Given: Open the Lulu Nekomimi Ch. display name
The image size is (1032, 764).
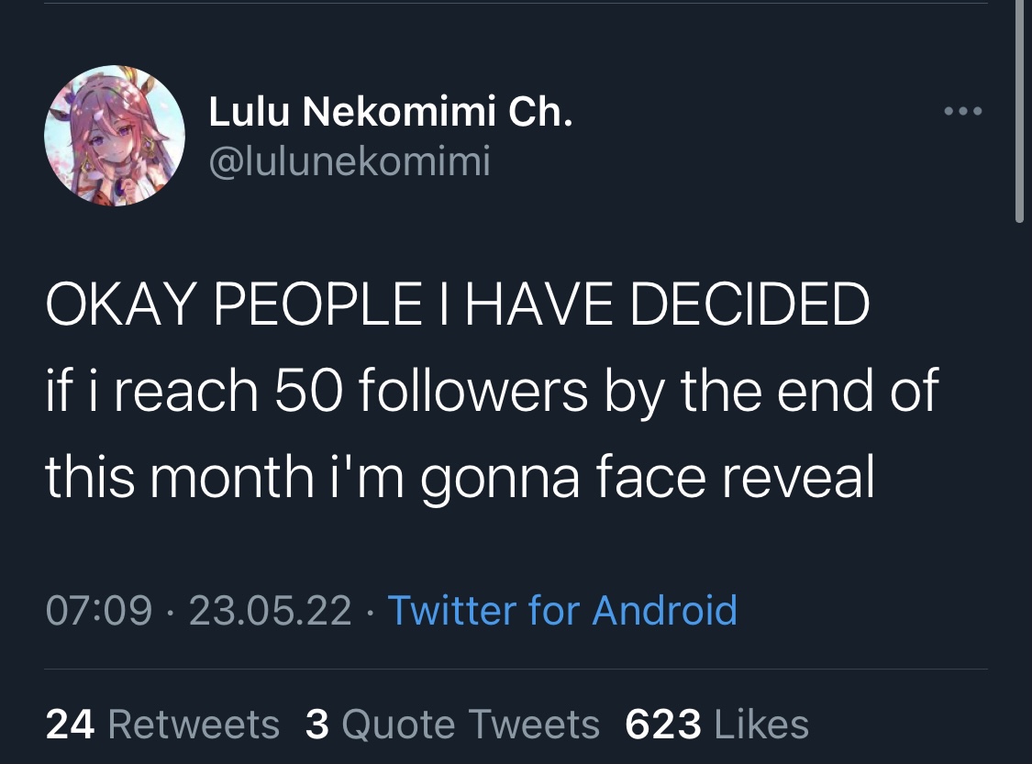Looking at the screenshot, I should click(x=391, y=112).
